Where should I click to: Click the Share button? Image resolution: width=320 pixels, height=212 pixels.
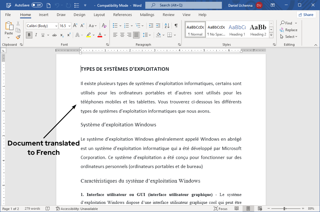pyautogui.click(x=306, y=15)
